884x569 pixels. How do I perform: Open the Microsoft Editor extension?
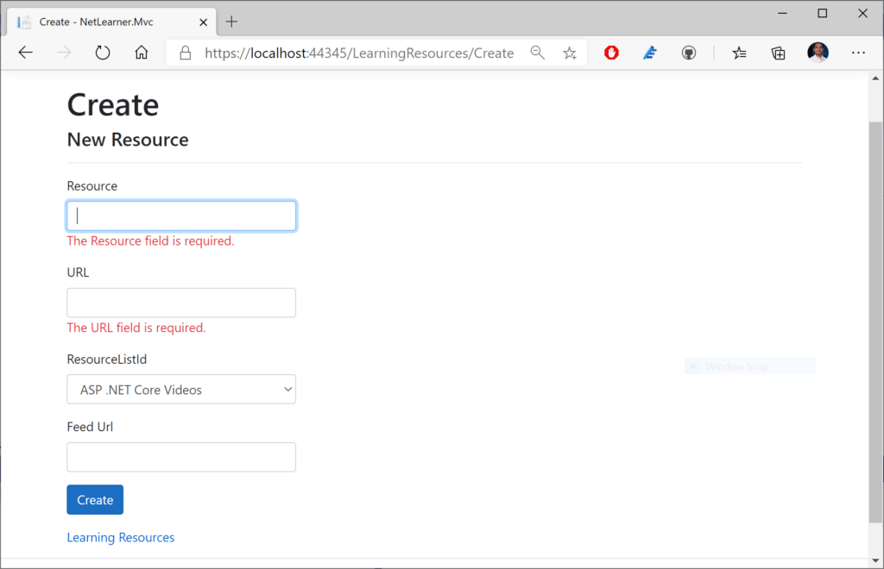(x=649, y=53)
